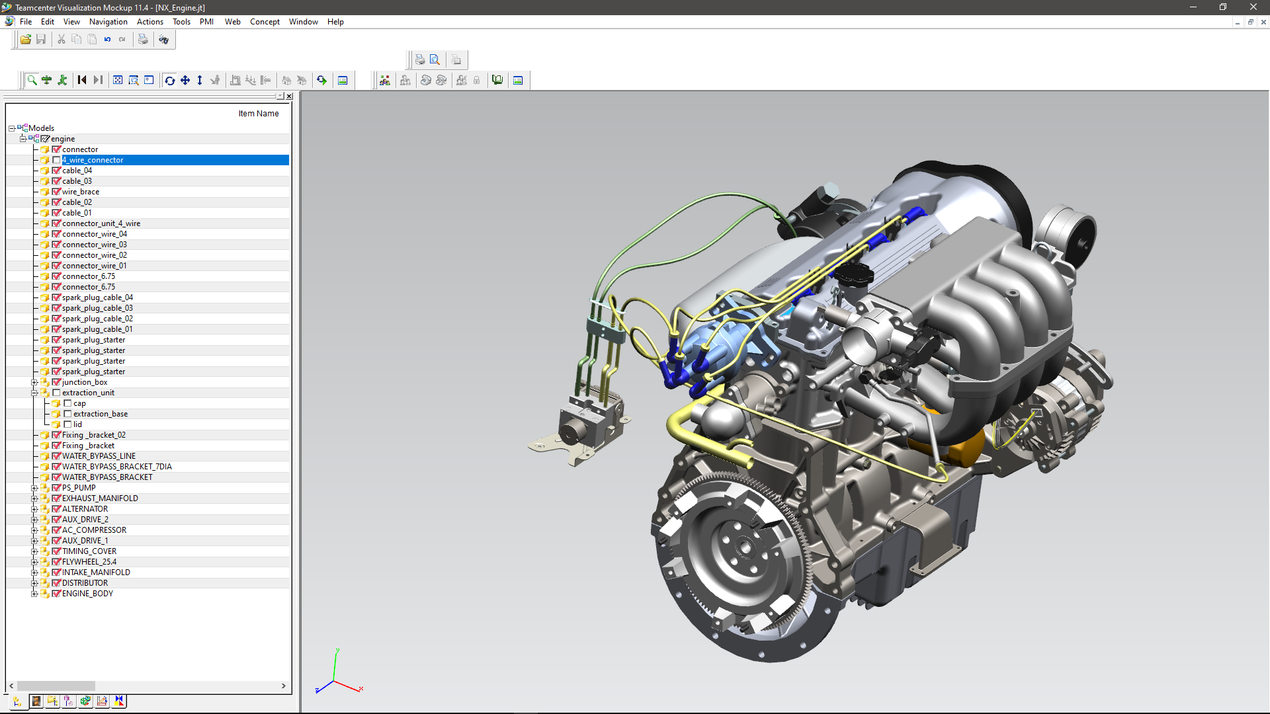Select the DISTRIBUTOR item in the tree
1270x714 pixels.
tap(85, 582)
